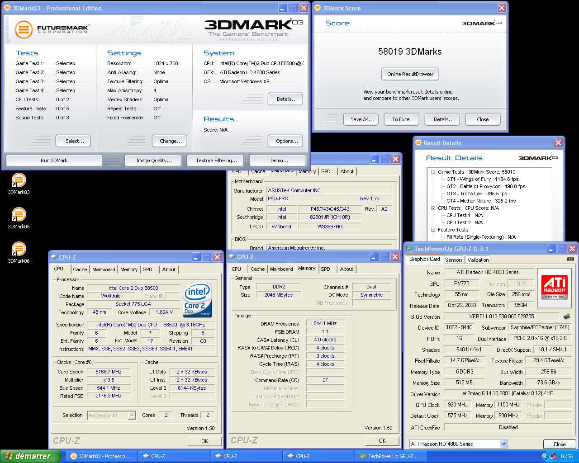Screen dimensions: 579x463
Task: Start the Demo button
Action: click(279, 161)
